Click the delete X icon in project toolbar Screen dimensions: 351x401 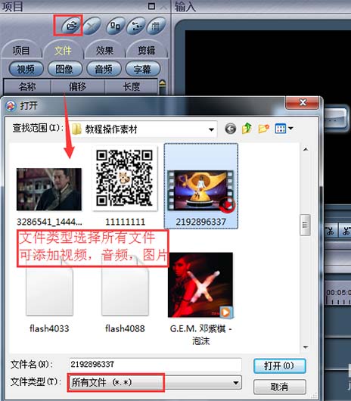[92, 26]
